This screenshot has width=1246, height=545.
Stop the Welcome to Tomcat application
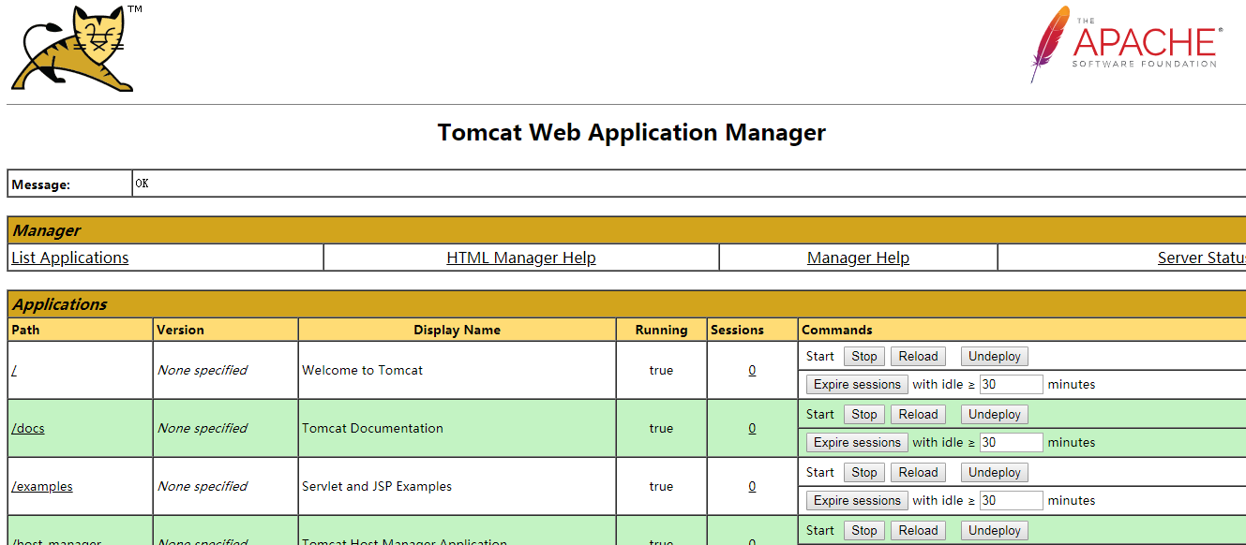point(864,356)
